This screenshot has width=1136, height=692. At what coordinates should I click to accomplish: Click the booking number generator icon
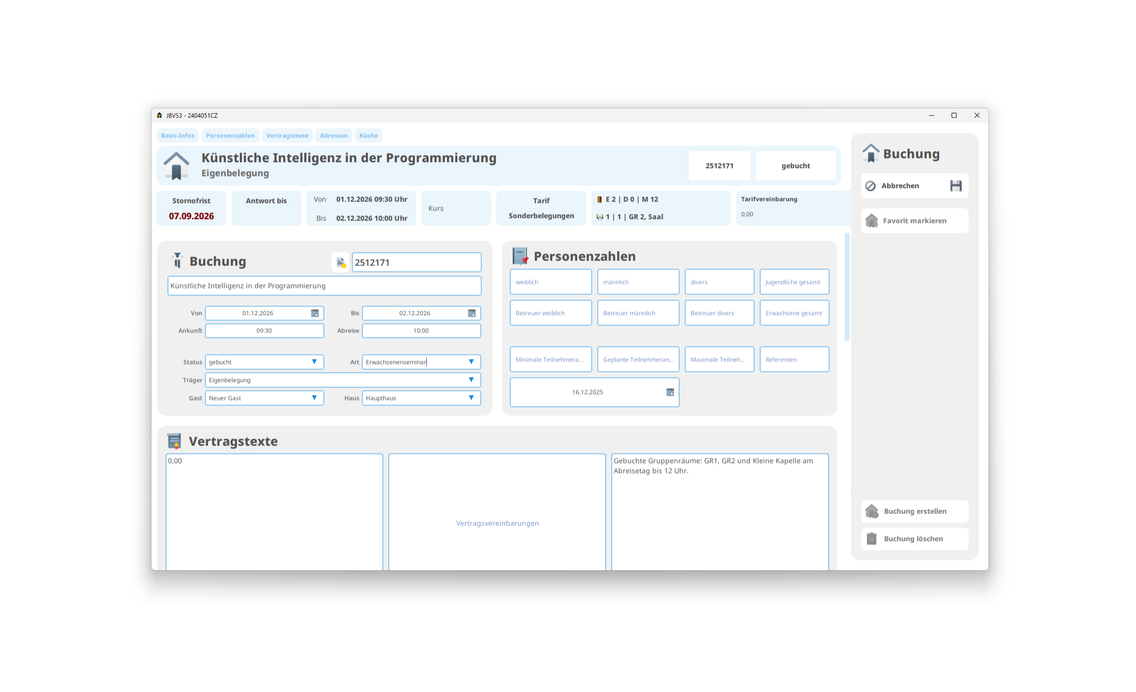coord(341,262)
